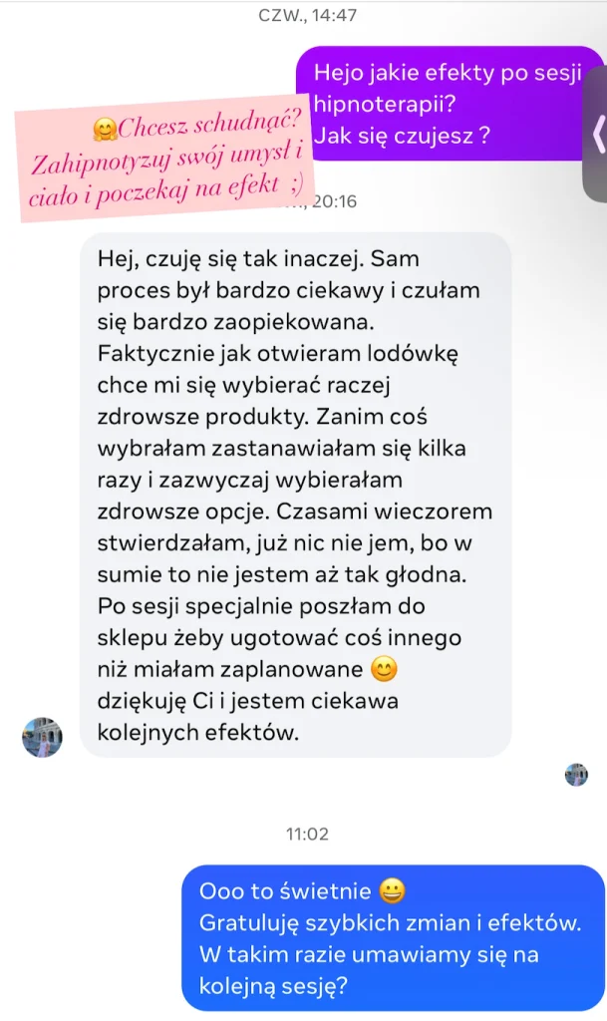This screenshot has width=607, height=1021.
Task: Tap the hugging emoji on the pink sticker
Action: pyautogui.click(x=104, y=130)
